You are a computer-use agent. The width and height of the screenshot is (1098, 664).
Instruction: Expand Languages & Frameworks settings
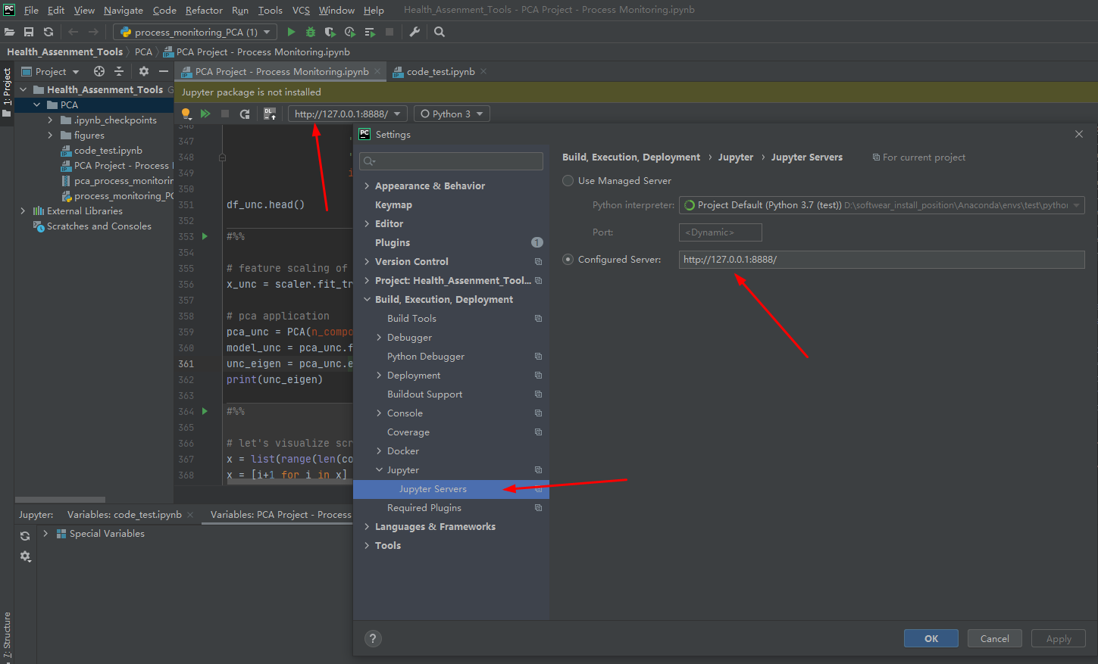point(367,527)
